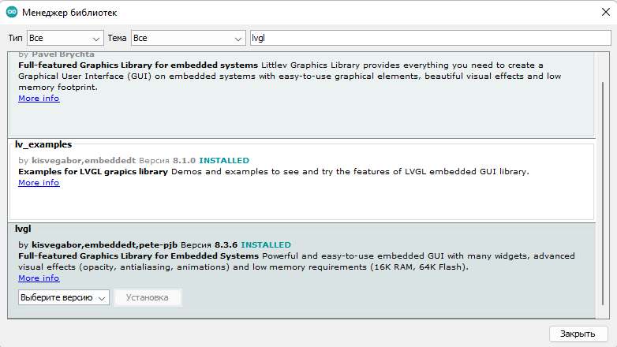617x347 pixels.
Task: Open the Тип filter dropdown
Action: pyautogui.click(x=65, y=38)
